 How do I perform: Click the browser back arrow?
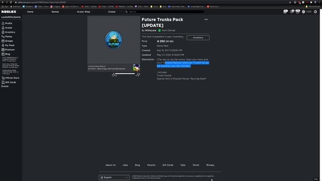[x=3, y=2]
